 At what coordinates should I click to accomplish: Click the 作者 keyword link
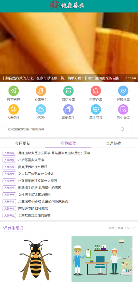(x=121, y=228)
